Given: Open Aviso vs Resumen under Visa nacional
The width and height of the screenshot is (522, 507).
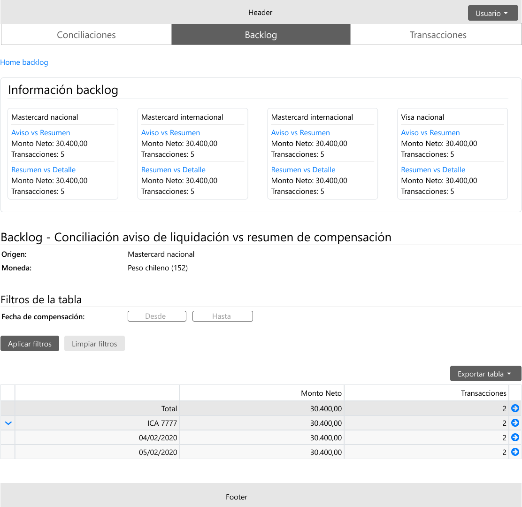Looking at the screenshot, I should 430,133.
